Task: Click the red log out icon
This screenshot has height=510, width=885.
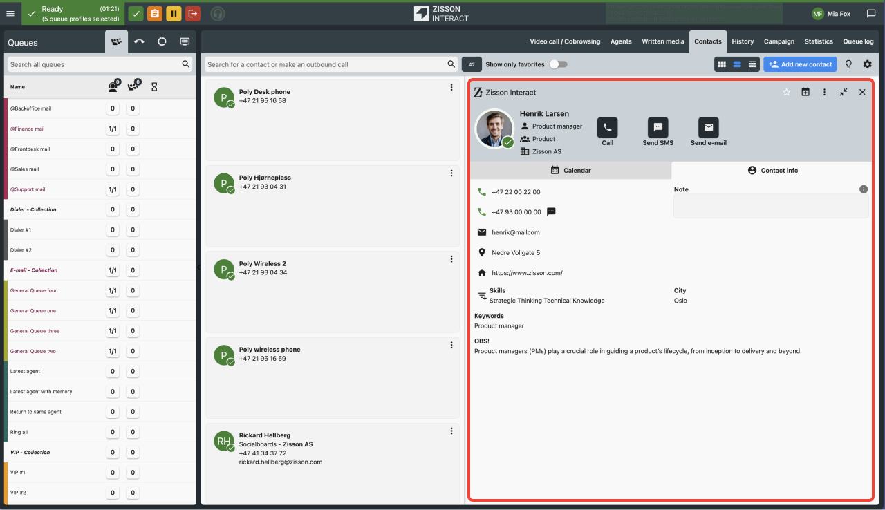Action: (x=192, y=13)
